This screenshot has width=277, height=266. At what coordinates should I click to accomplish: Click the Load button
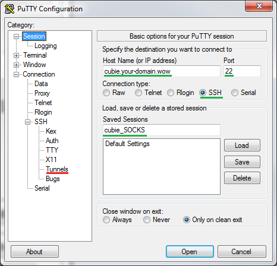click(242, 145)
